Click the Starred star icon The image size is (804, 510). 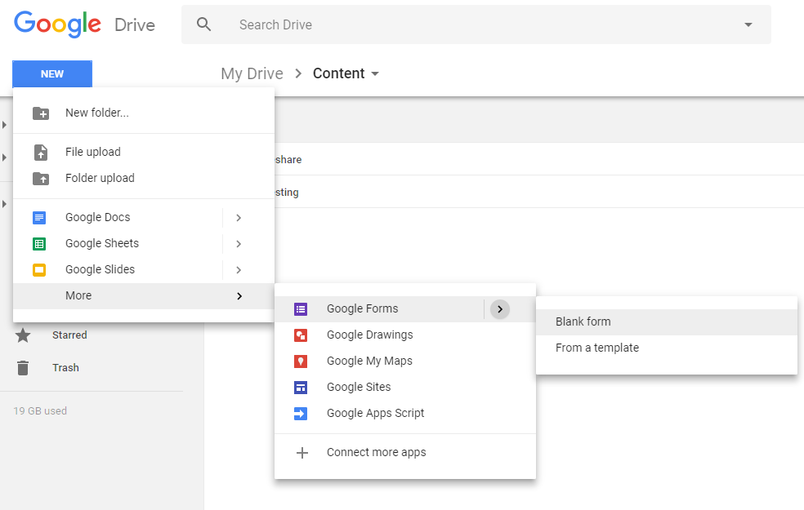pos(23,335)
